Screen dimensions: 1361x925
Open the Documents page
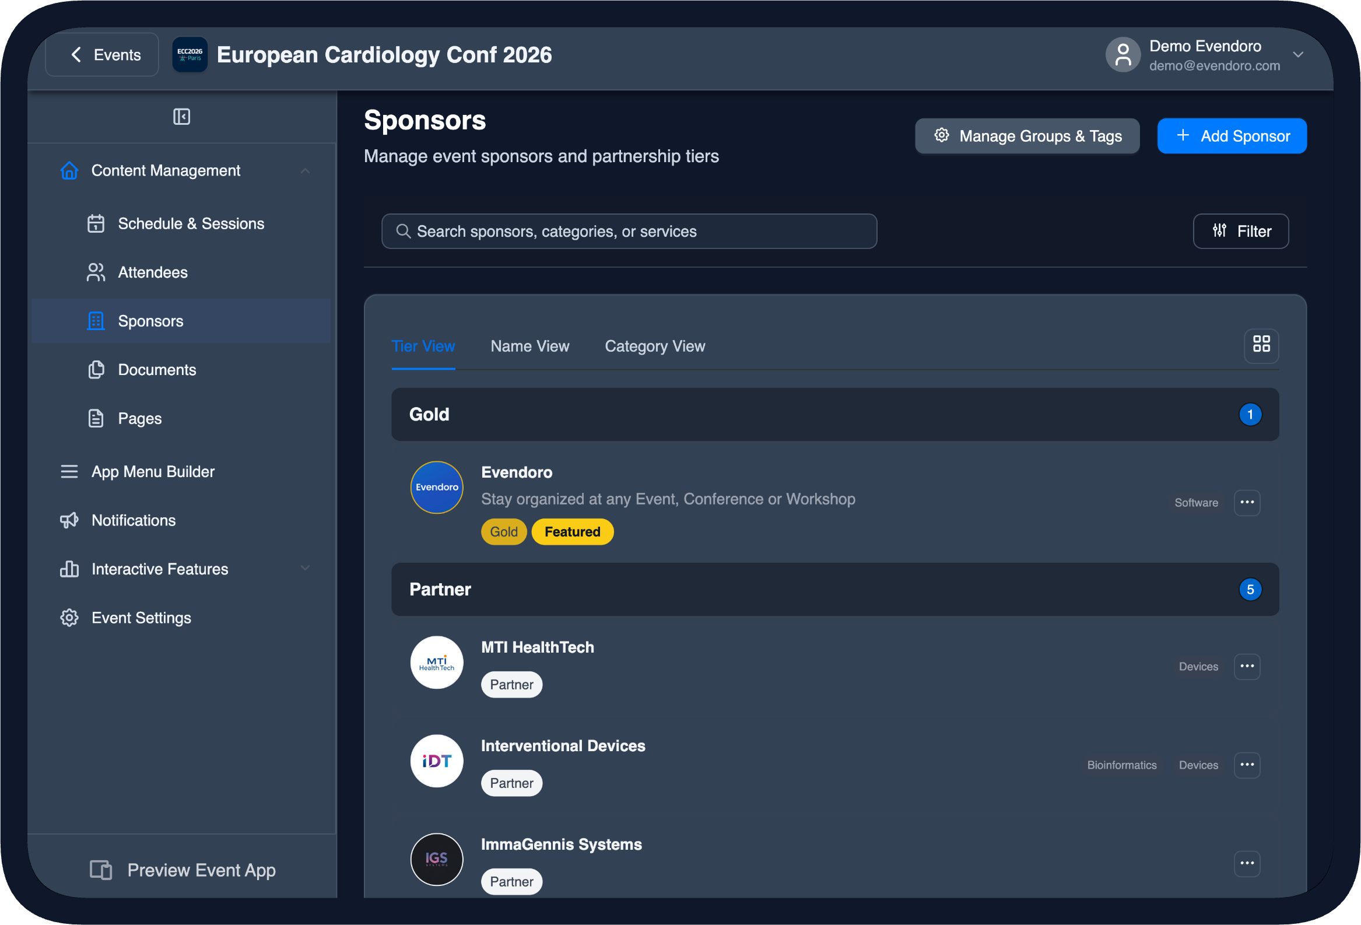[181, 370]
